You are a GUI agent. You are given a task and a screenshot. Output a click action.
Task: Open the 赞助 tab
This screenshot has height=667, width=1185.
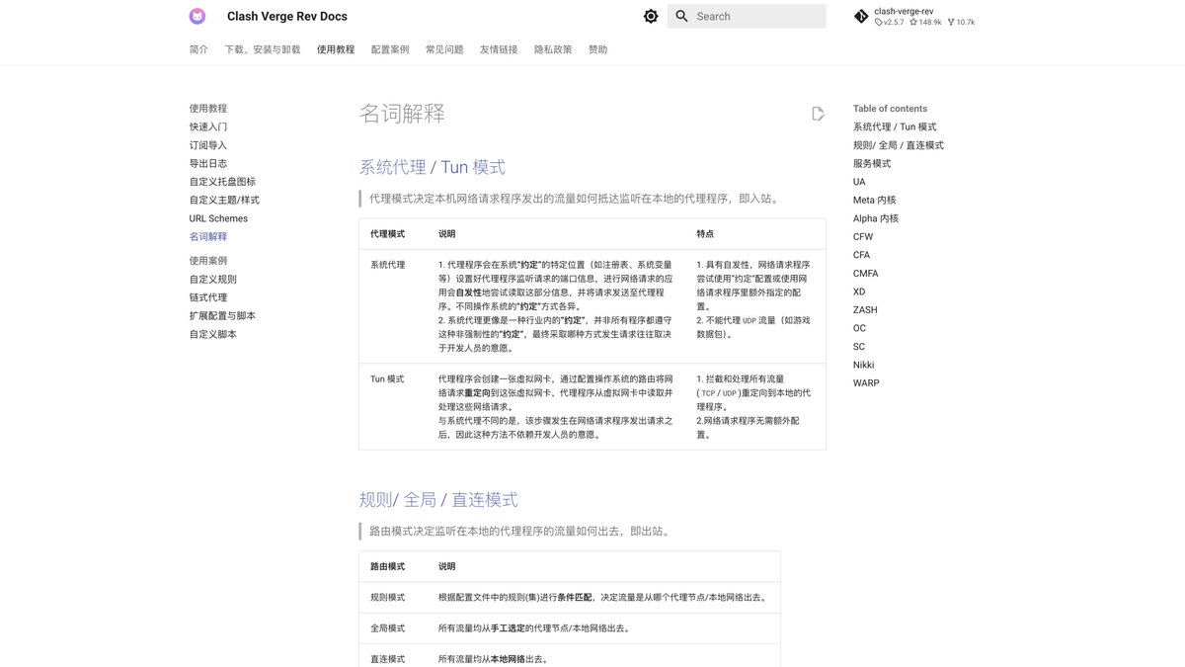598,49
